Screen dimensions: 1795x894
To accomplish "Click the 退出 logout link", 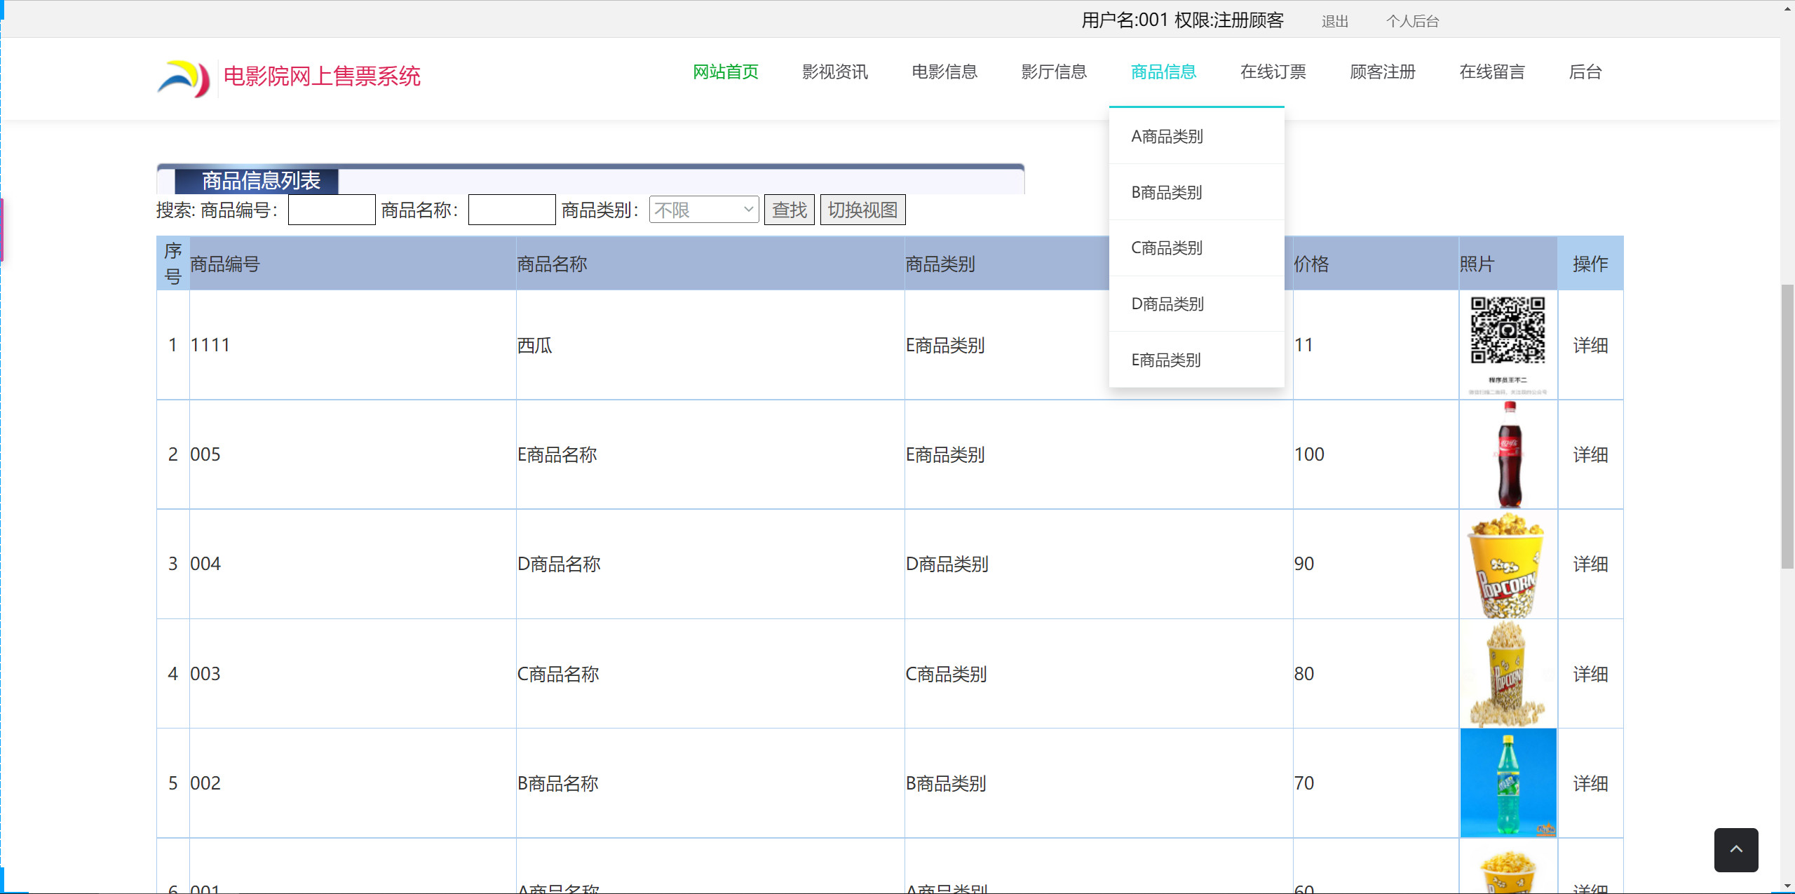I will coord(1334,22).
